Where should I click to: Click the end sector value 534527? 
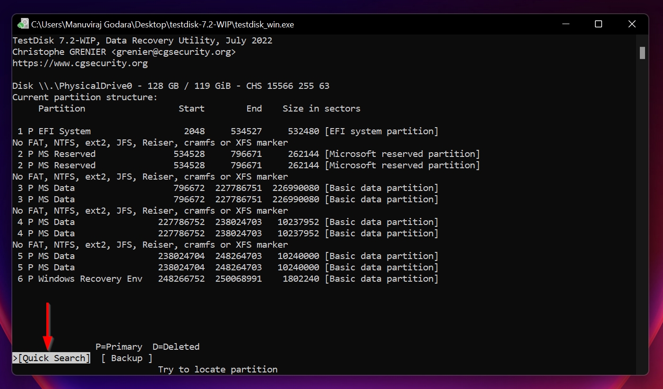tap(246, 131)
